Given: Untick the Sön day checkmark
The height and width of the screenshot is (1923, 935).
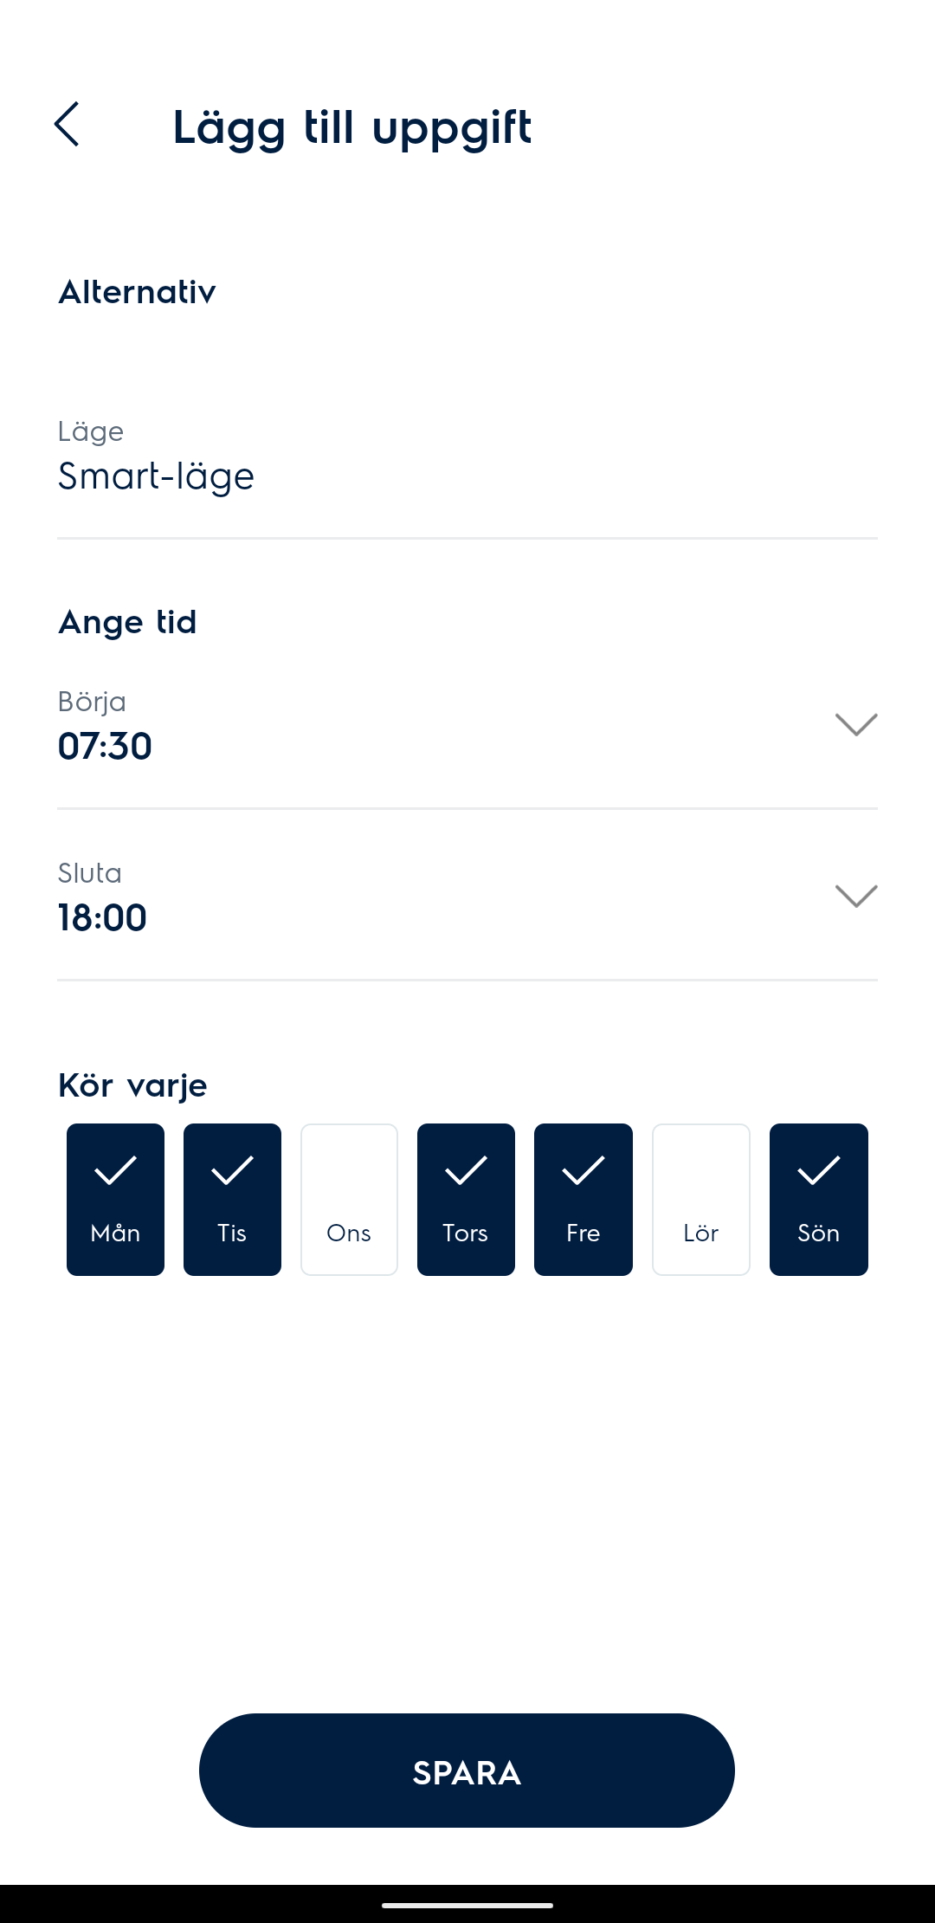Looking at the screenshot, I should pyautogui.click(x=818, y=1199).
